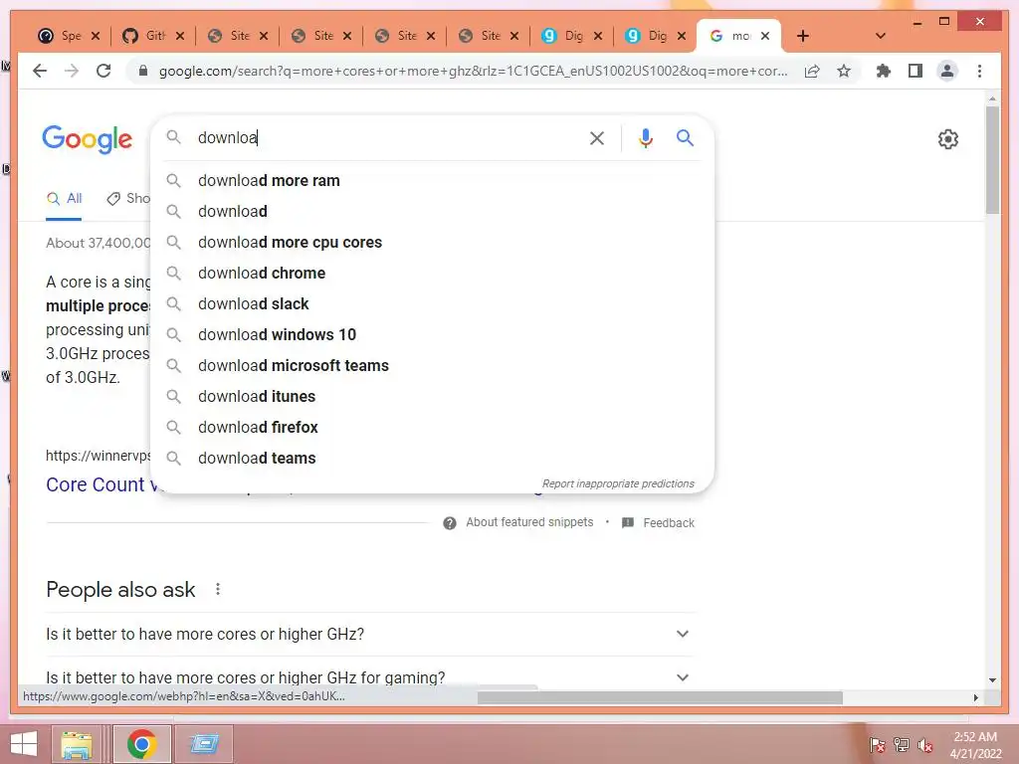Open Chrome three-dot menu
The width and height of the screenshot is (1019, 764).
[979, 71]
